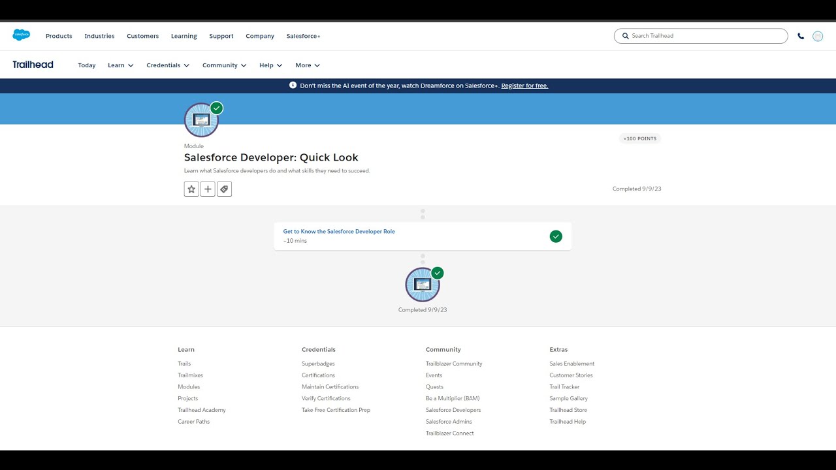Viewport: 836px width, 470px height.
Task: Open the Customers menu
Action: pyautogui.click(x=143, y=36)
